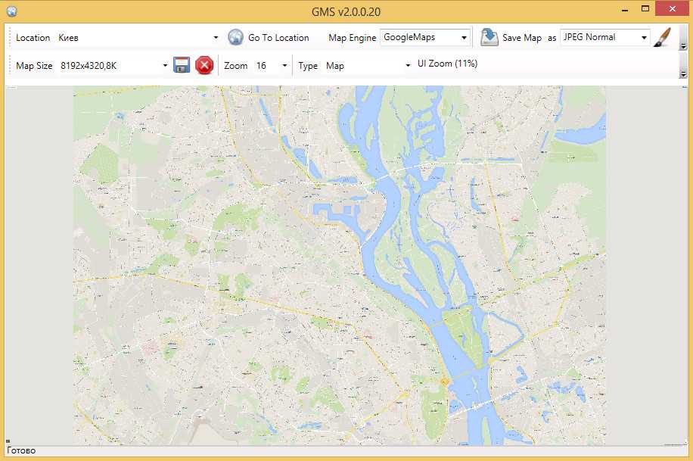The width and height of the screenshot is (693, 461).
Task: Click the blue floppy disk save icon
Action: 182,65
